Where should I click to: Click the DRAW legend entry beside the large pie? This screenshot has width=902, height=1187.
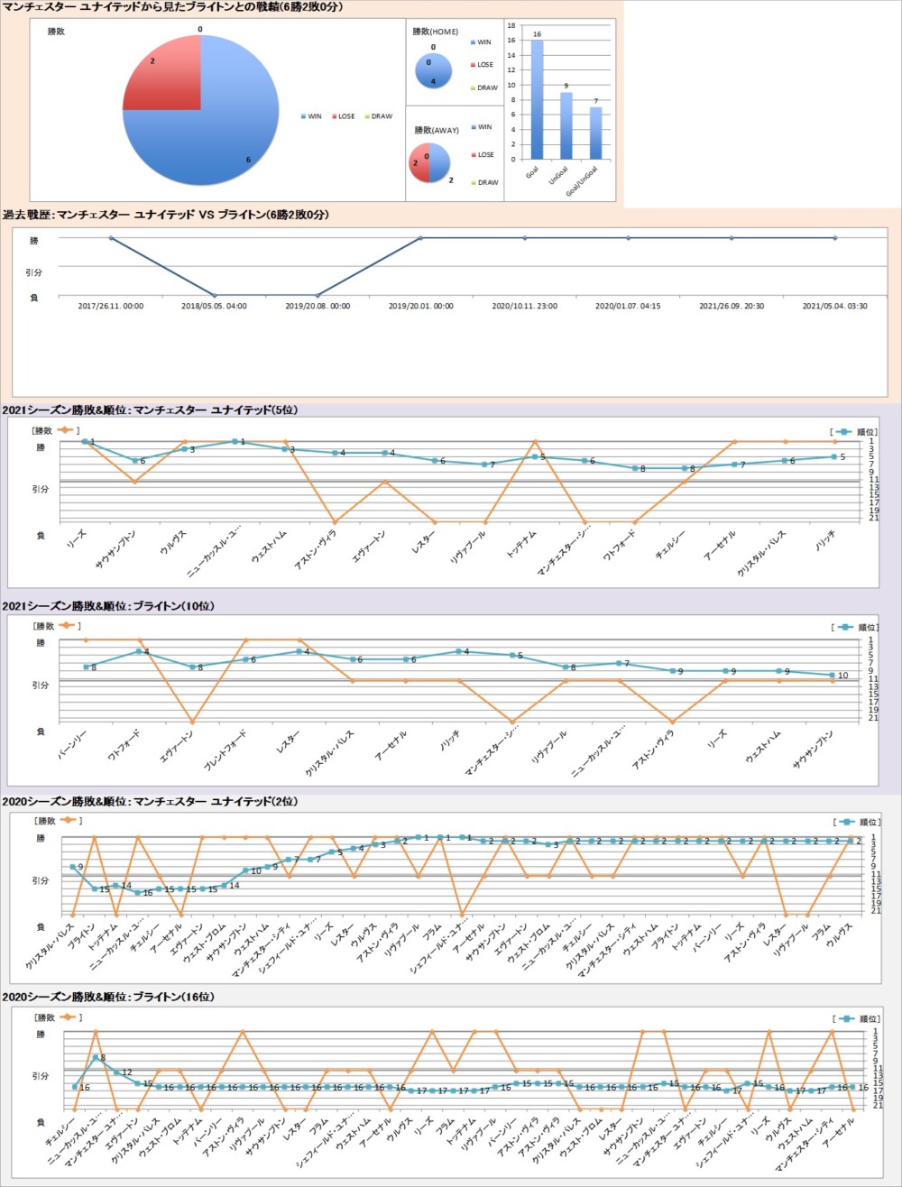(378, 116)
